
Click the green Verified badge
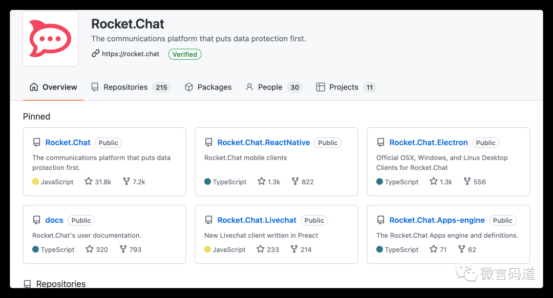click(x=185, y=54)
